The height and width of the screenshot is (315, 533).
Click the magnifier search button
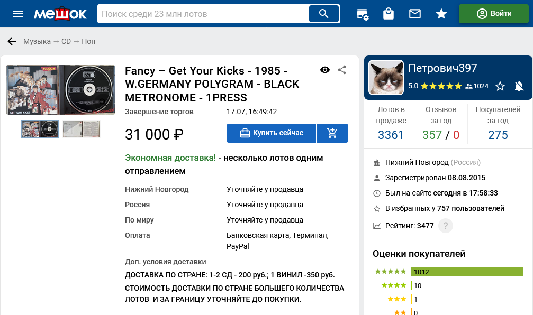pos(324,14)
